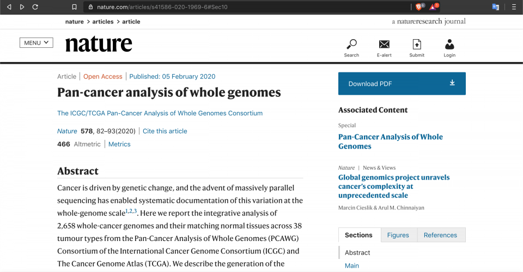Click the translate extension icon
The height and width of the screenshot is (272, 523).
click(x=496, y=7)
